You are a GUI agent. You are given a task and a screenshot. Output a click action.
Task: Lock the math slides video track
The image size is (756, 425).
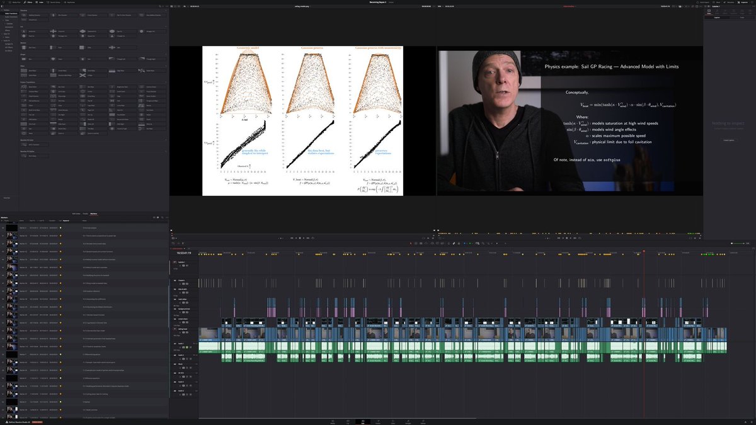[180, 302]
